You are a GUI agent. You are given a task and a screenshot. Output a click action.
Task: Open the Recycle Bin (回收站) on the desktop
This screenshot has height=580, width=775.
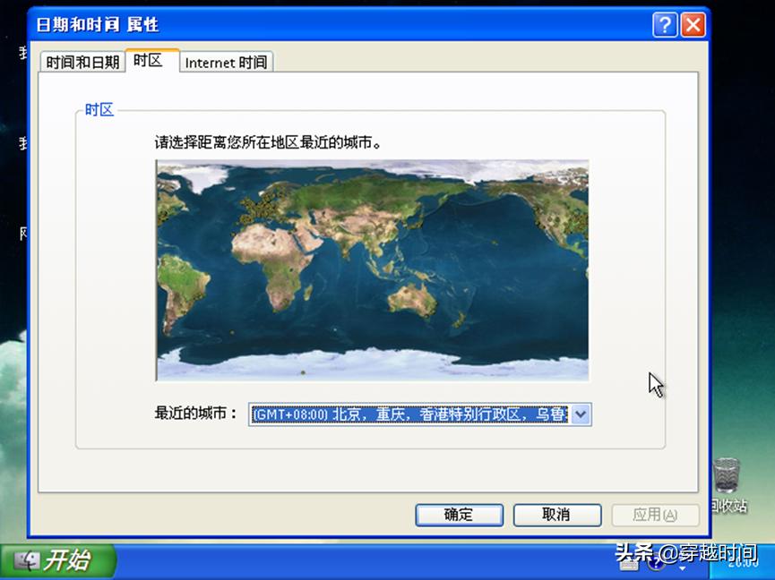tap(727, 477)
